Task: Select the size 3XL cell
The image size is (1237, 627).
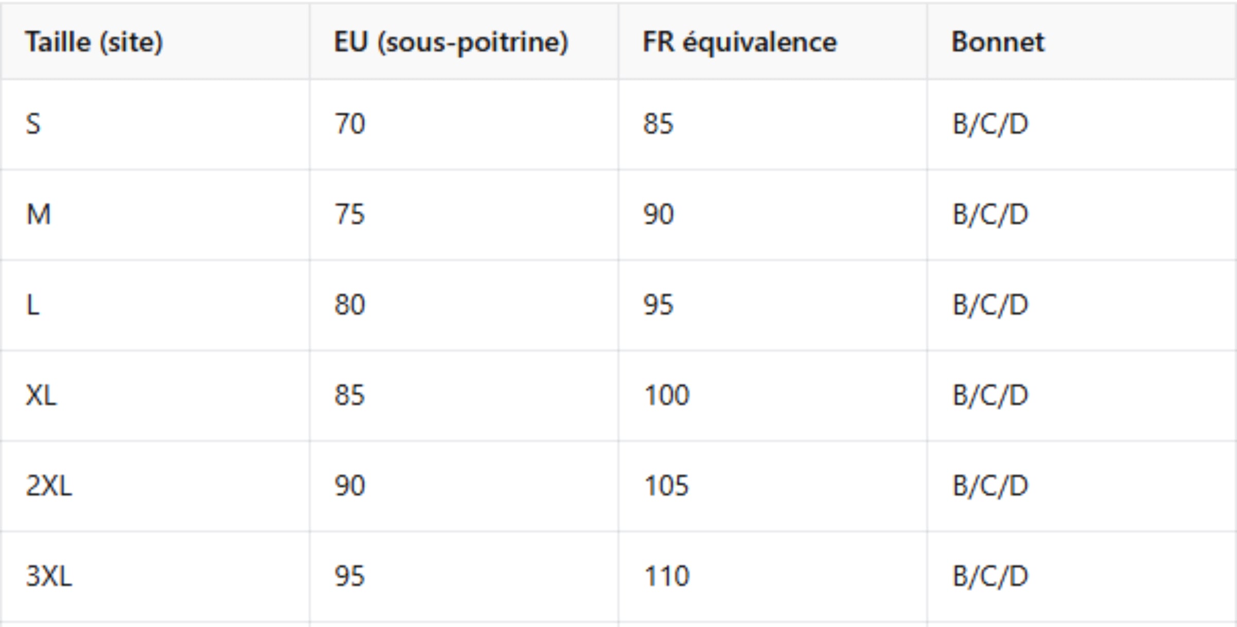Action: tap(155, 577)
